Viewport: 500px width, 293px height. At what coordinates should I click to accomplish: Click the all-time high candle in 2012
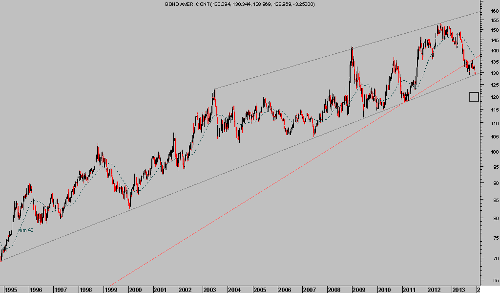pos(440,24)
